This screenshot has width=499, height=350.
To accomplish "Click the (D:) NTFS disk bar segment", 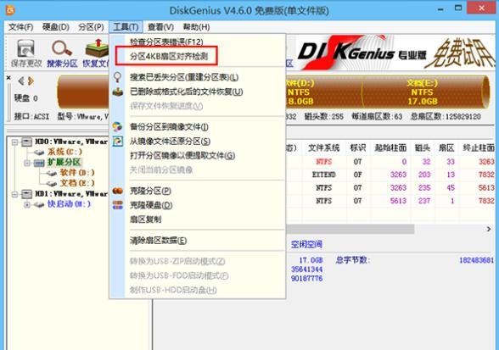I will tap(323, 92).
